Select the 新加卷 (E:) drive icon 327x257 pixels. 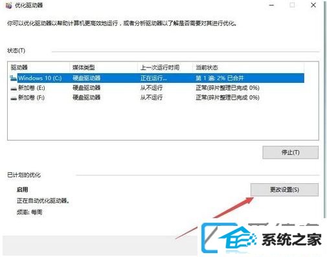click(14, 88)
